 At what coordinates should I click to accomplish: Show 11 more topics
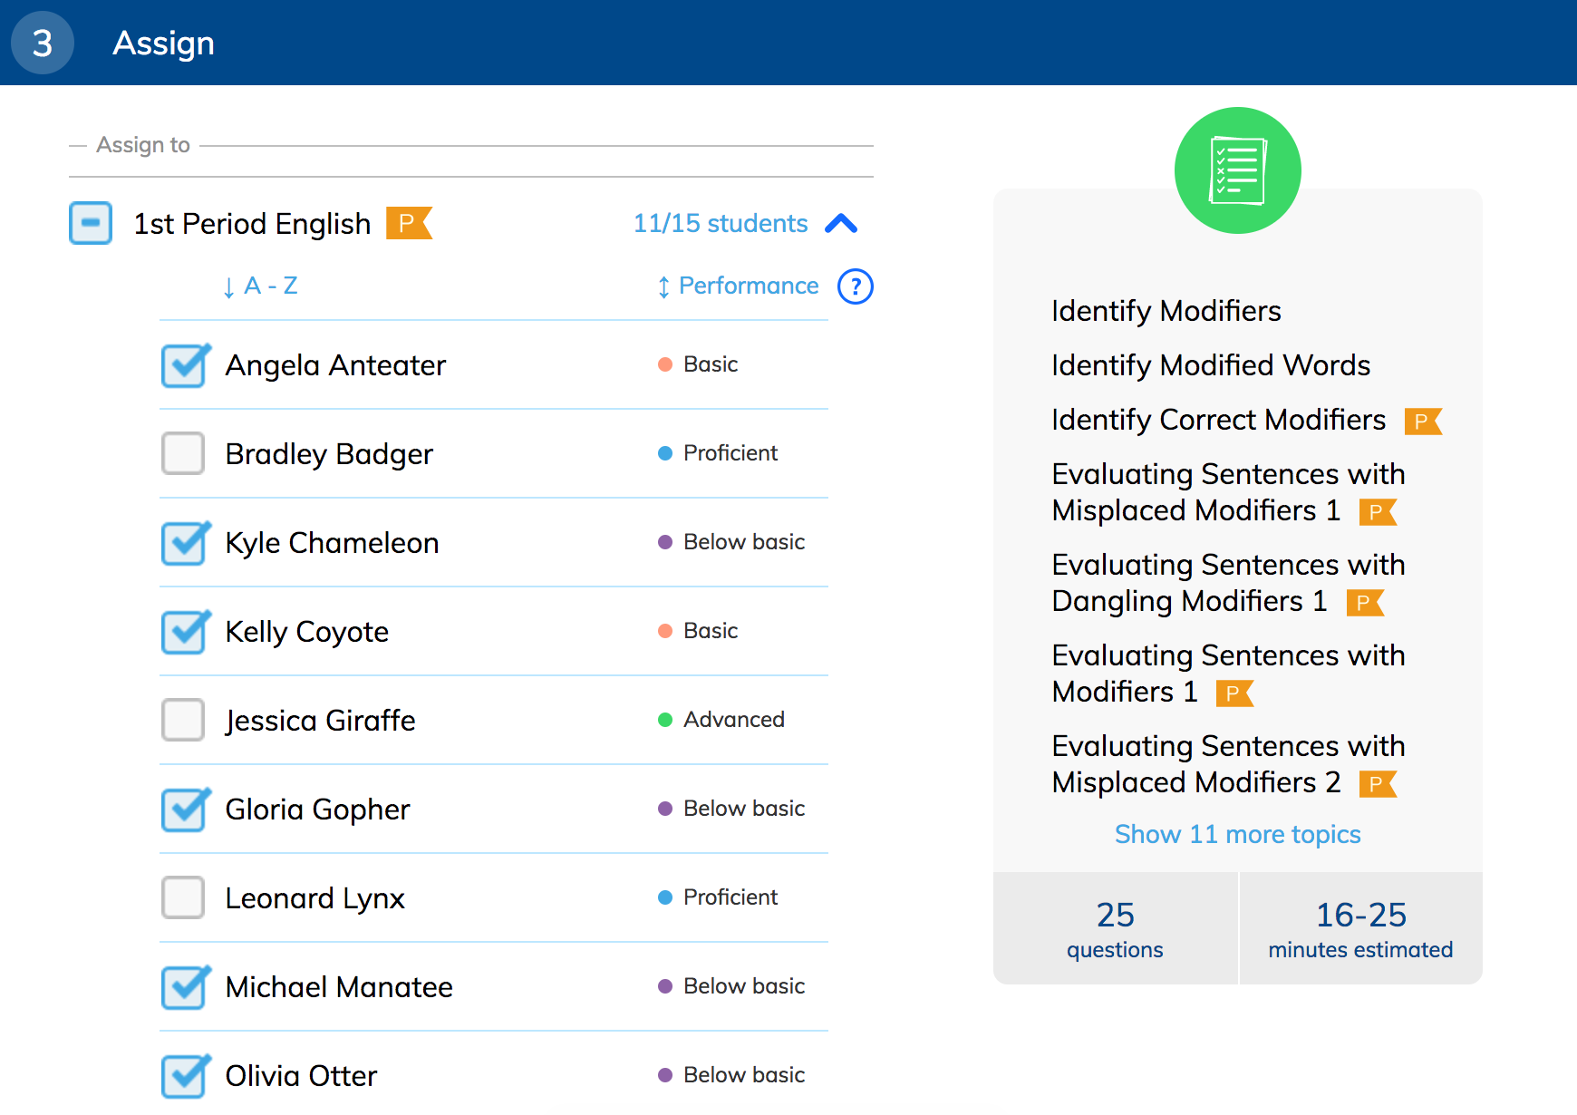tap(1237, 834)
